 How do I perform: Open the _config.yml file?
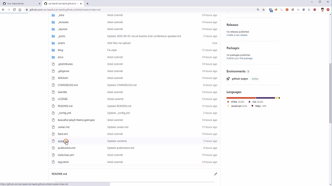pos(64,113)
